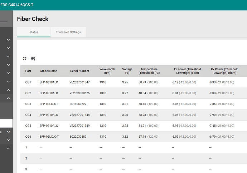Collapse the lower upward-pointing sidebar chevron
The width and height of the screenshot is (247, 173).
pos(8,98)
